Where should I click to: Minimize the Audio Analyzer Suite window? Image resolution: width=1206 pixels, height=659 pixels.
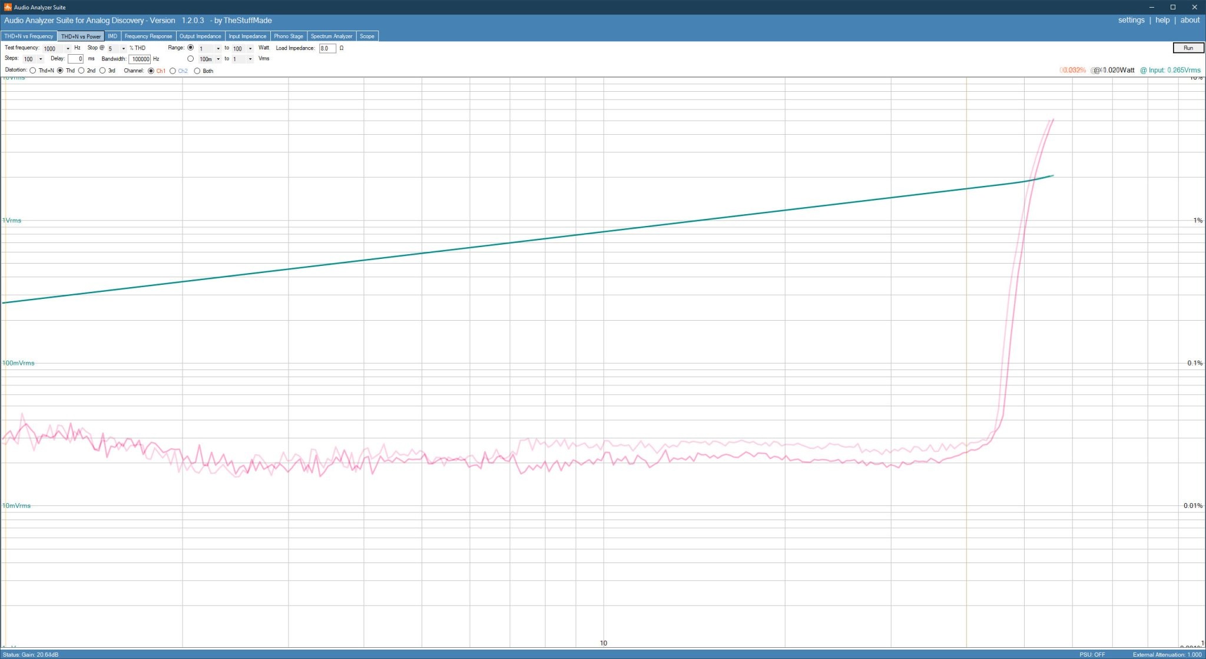point(1151,7)
